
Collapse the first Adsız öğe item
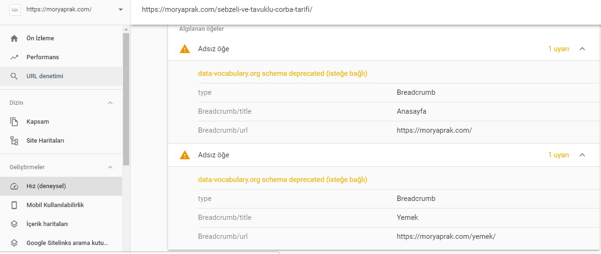(x=583, y=49)
